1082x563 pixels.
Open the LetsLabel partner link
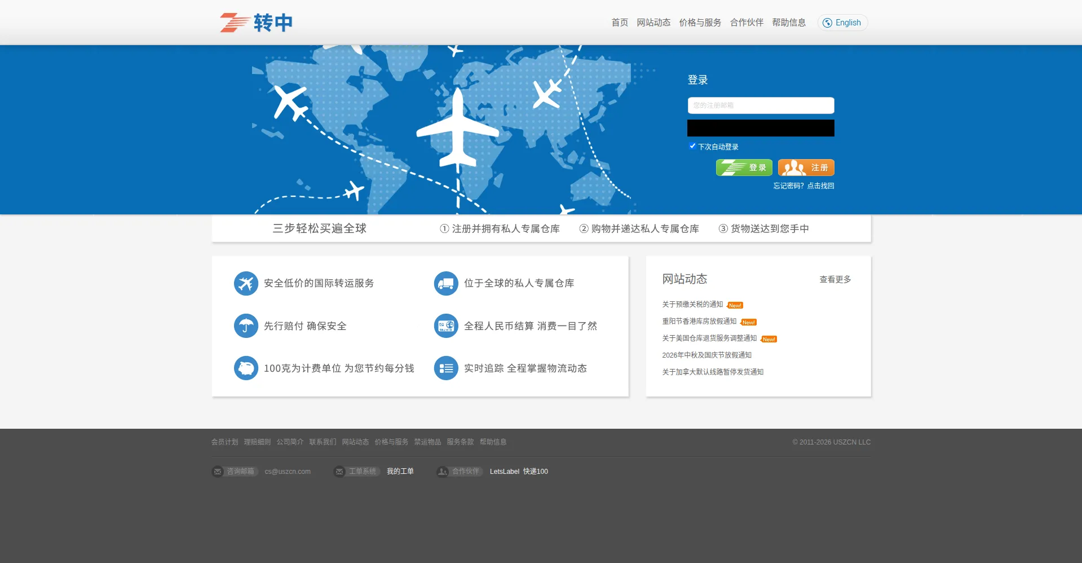click(x=505, y=472)
